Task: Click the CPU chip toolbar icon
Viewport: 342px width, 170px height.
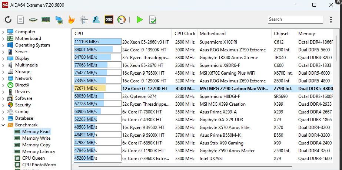Action: 33,20
